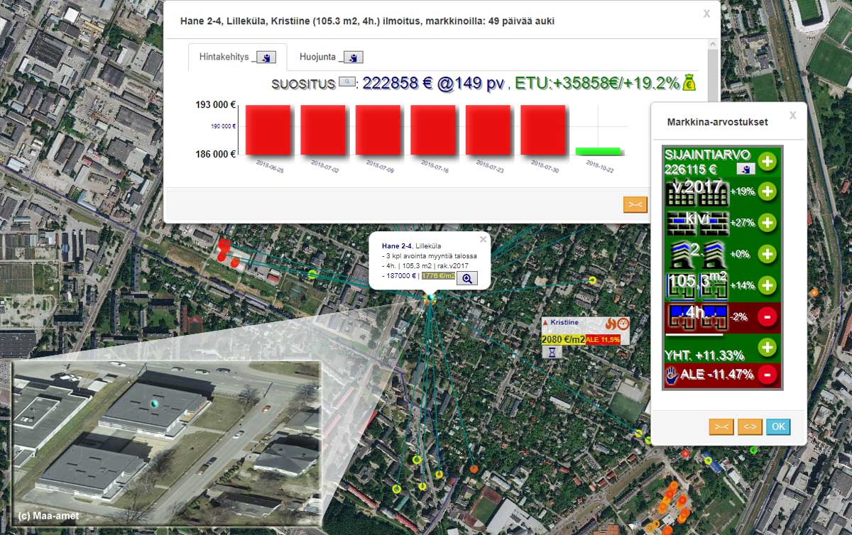
Task: Click the help icon beside Huojunta
Action: [x=353, y=57]
